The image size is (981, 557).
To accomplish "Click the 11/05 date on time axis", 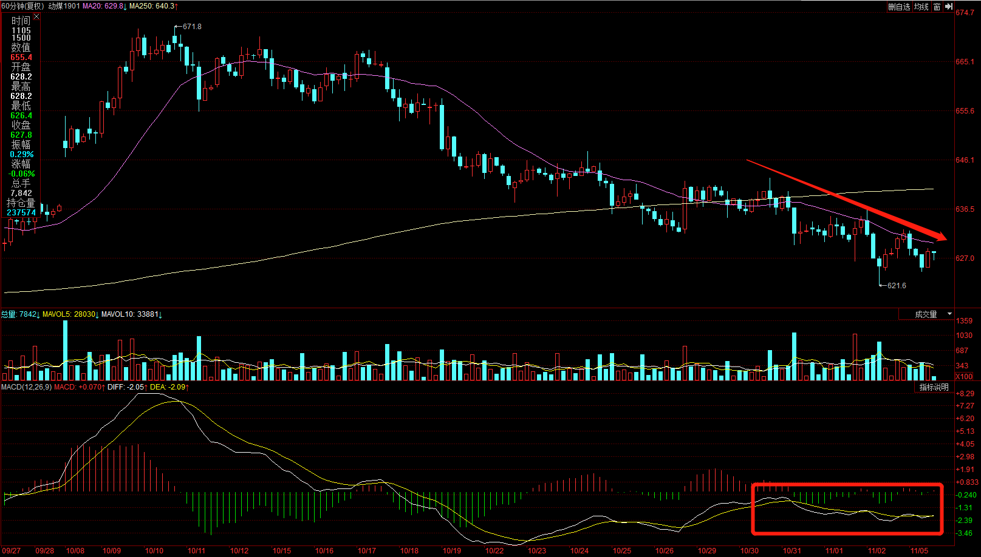I will 919,551.
